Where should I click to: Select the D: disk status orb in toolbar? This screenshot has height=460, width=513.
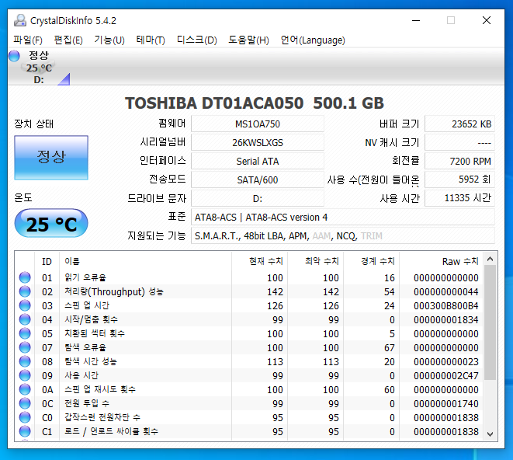click(14, 56)
